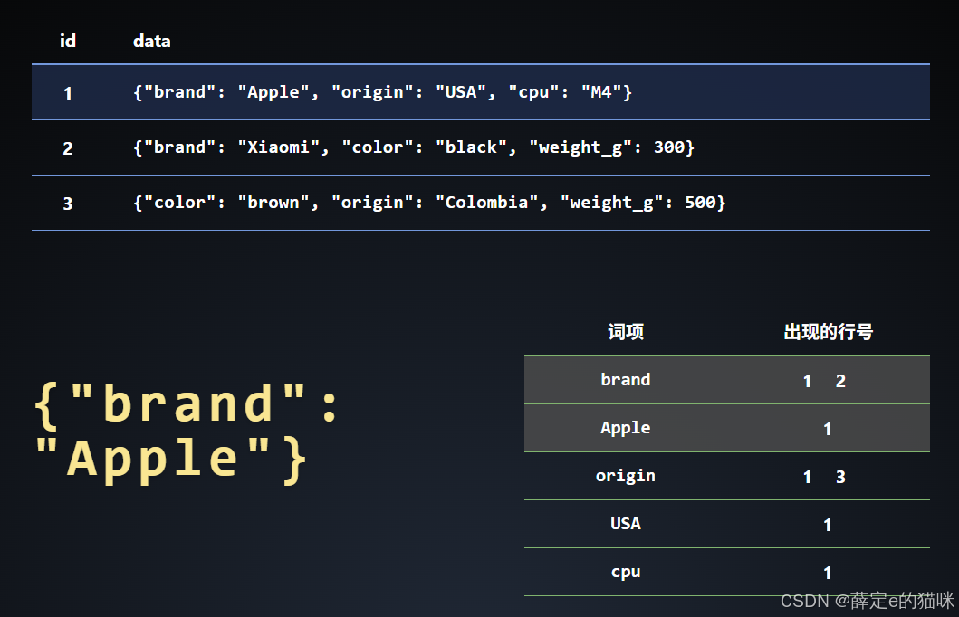Click the 出现的行号 column header
Image resolution: width=959 pixels, height=617 pixels.
click(x=828, y=332)
